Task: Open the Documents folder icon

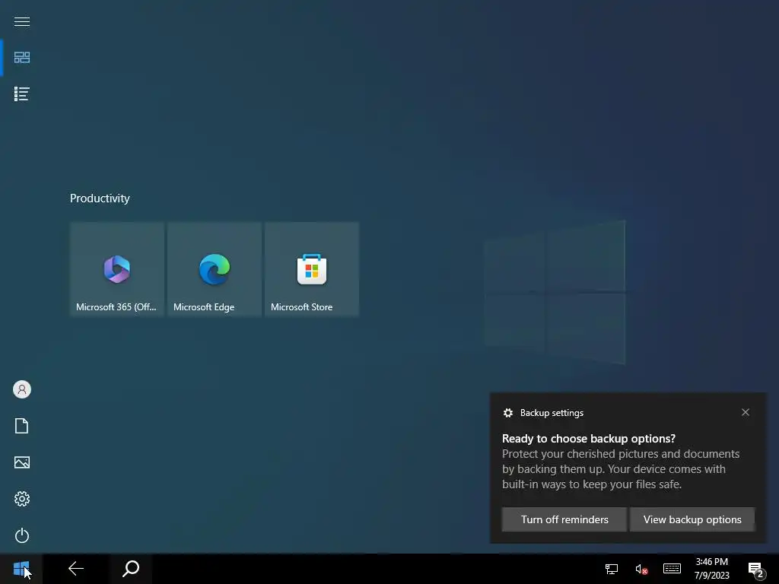Action: pyautogui.click(x=22, y=426)
